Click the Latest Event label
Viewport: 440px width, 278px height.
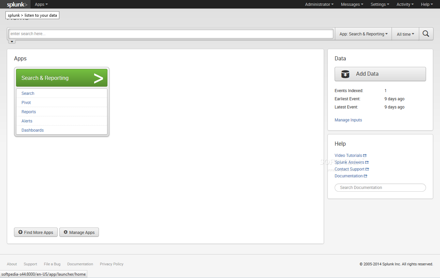[x=346, y=107]
